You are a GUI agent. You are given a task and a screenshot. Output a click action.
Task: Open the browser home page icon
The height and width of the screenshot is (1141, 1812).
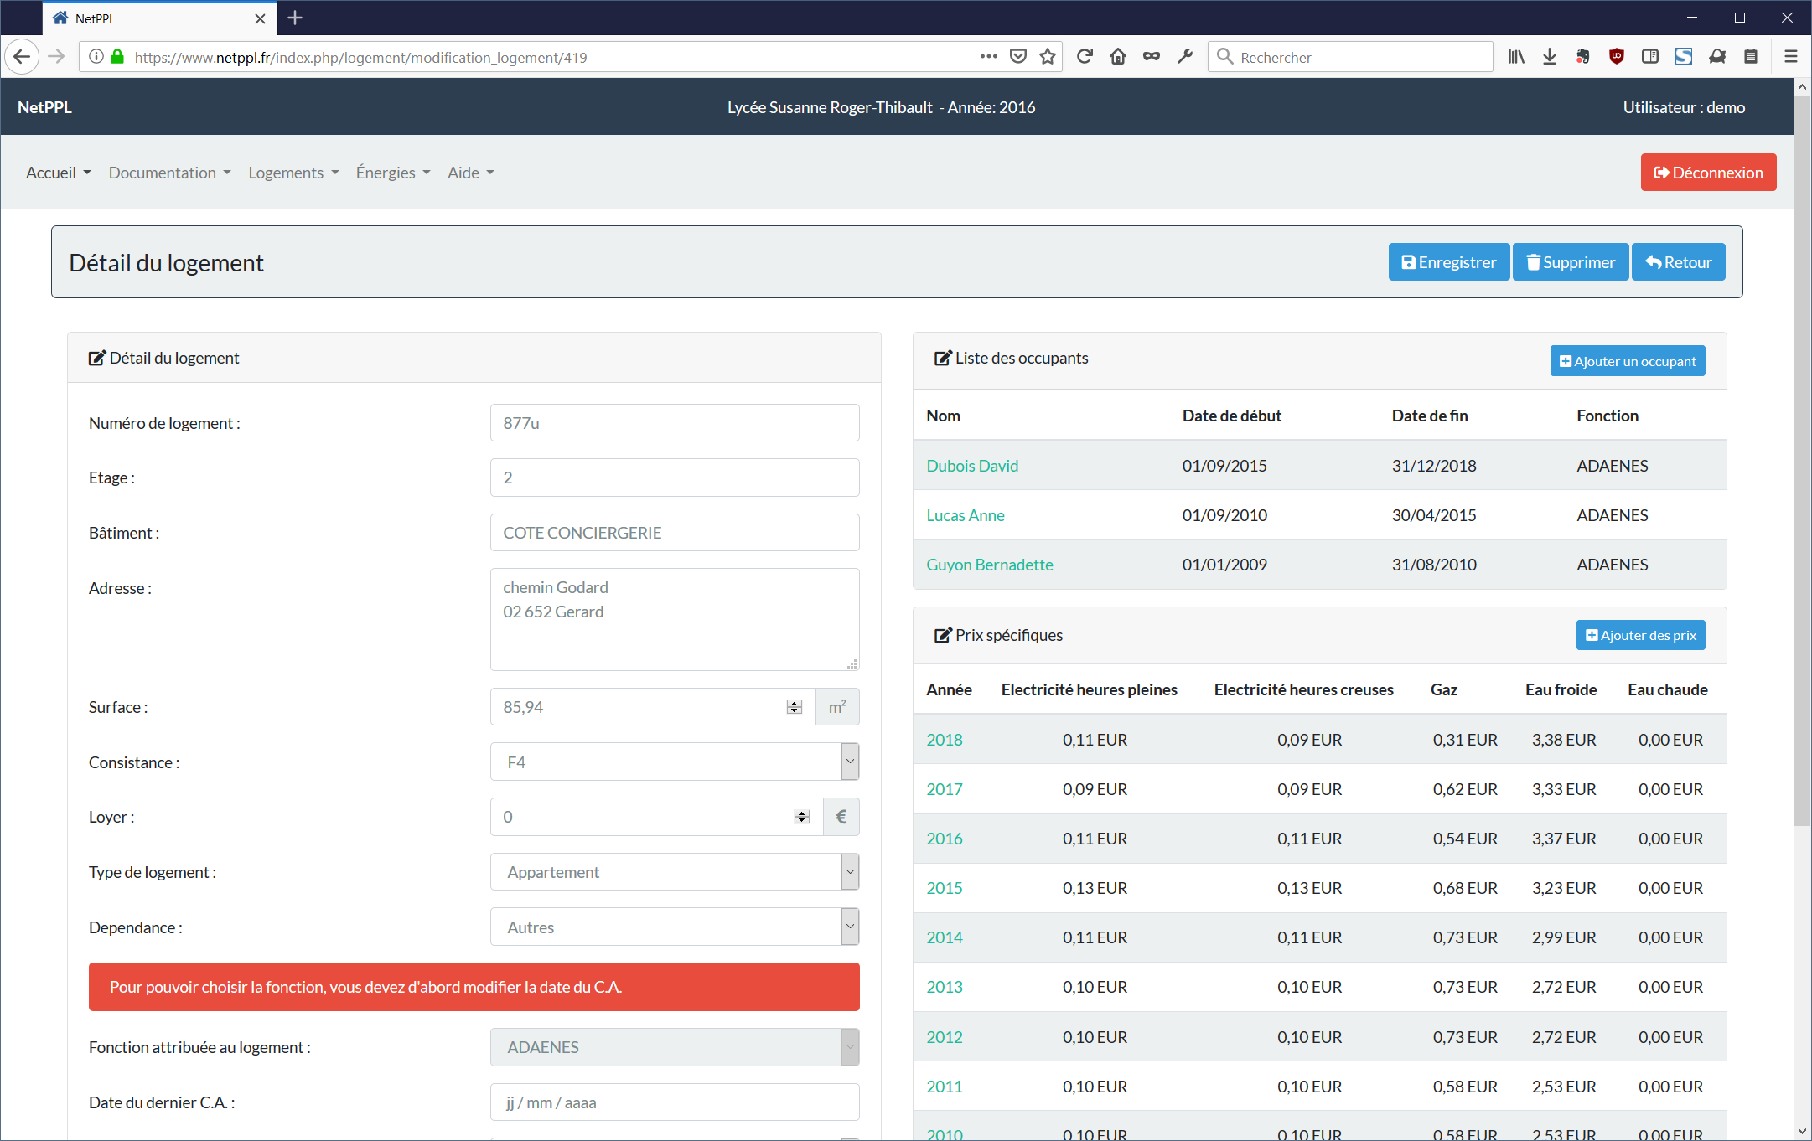pyautogui.click(x=1118, y=57)
